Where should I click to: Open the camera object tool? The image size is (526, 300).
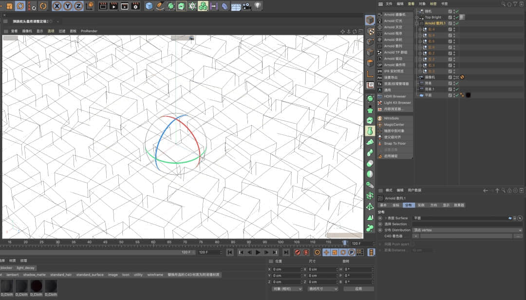[246, 6]
